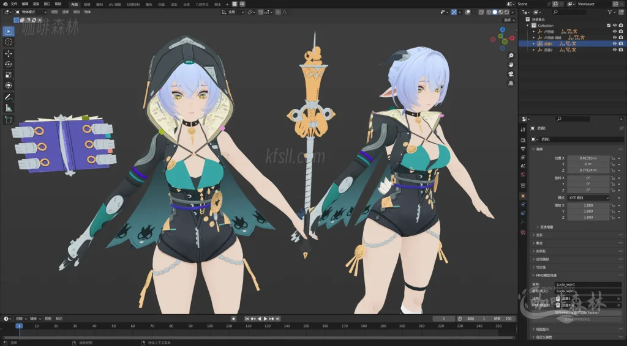This screenshot has height=346, width=627.
Task: Open the Physics properties tab
Action: (x=523, y=204)
